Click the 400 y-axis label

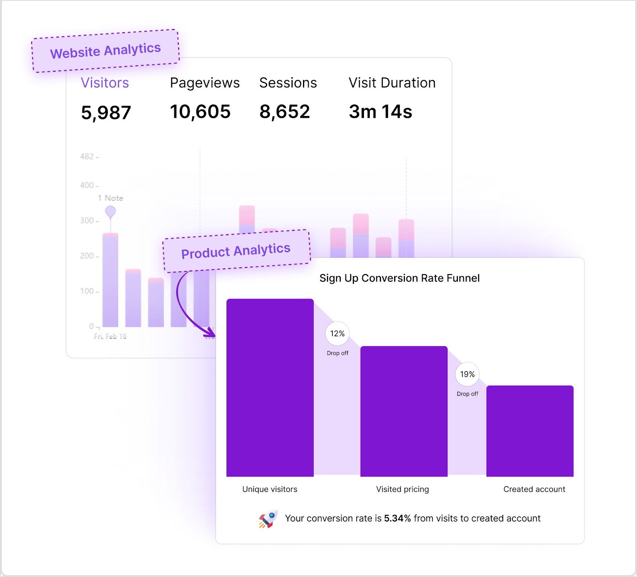[x=87, y=185]
